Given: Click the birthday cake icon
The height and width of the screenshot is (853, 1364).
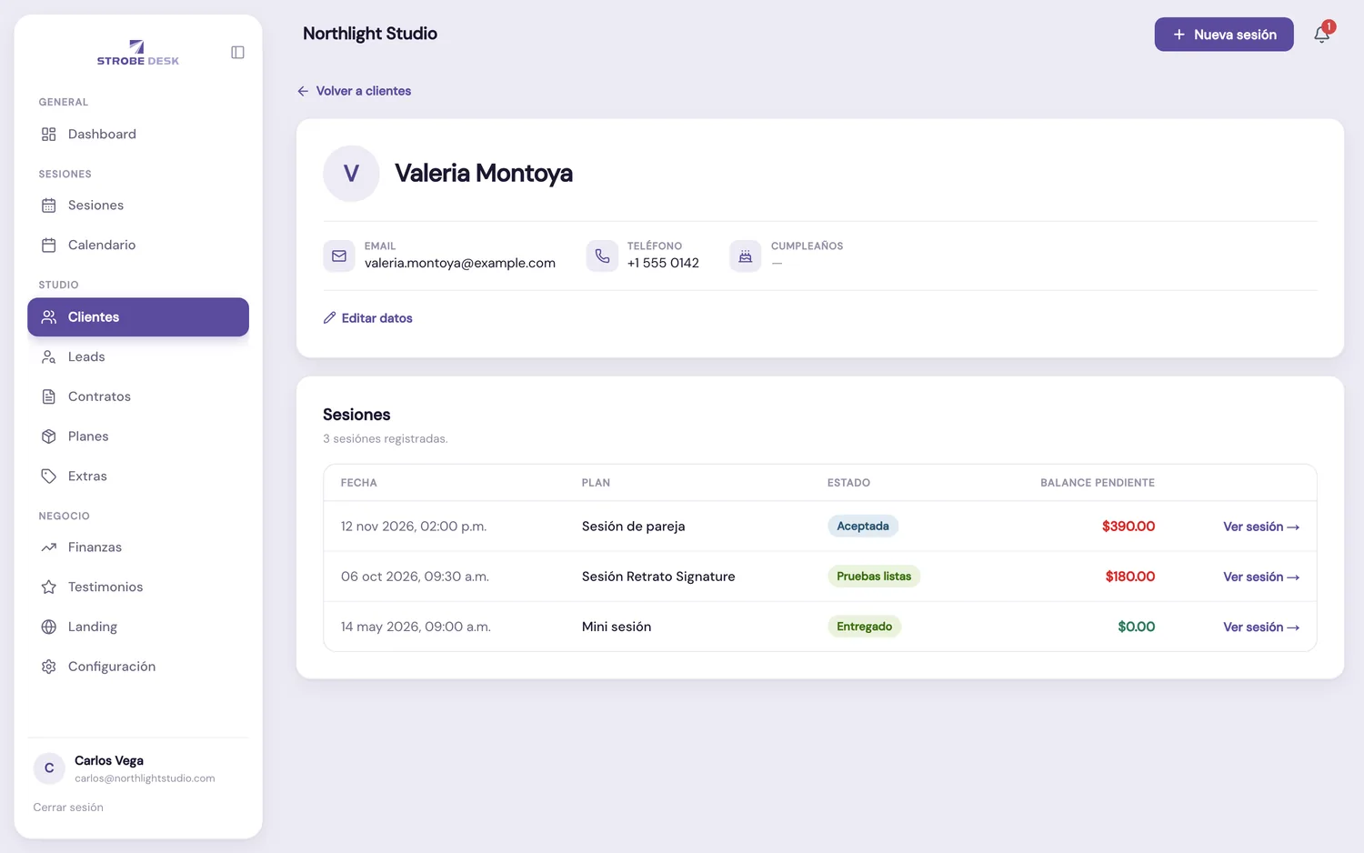Looking at the screenshot, I should tap(746, 256).
